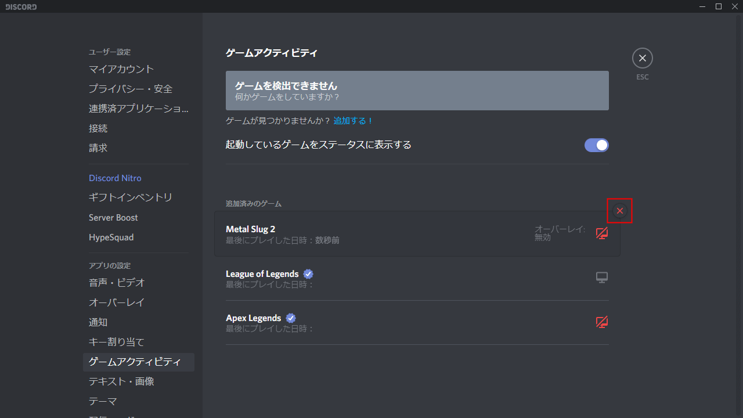The height and width of the screenshot is (418, 743).
Task: Toggle overlay icon for Apex Legends
Action: [x=602, y=322]
